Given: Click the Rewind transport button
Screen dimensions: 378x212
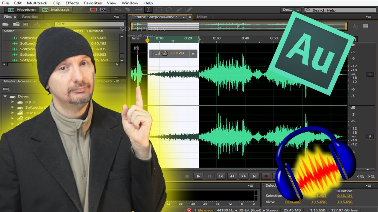Looking at the screenshot, I should [232, 176].
